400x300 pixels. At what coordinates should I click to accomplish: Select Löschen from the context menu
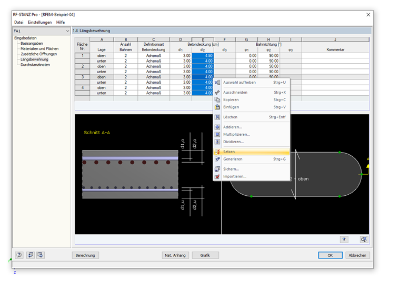(230, 117)
